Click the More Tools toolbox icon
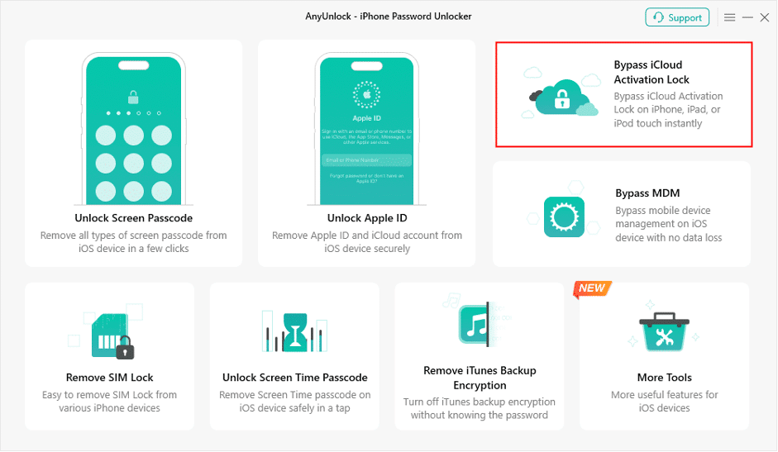Image resolution: width=778 pixels, height=452 pixels. pos(664,331)
